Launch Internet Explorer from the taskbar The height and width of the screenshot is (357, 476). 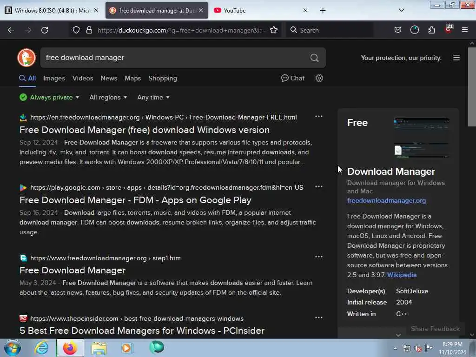point(41,348)
